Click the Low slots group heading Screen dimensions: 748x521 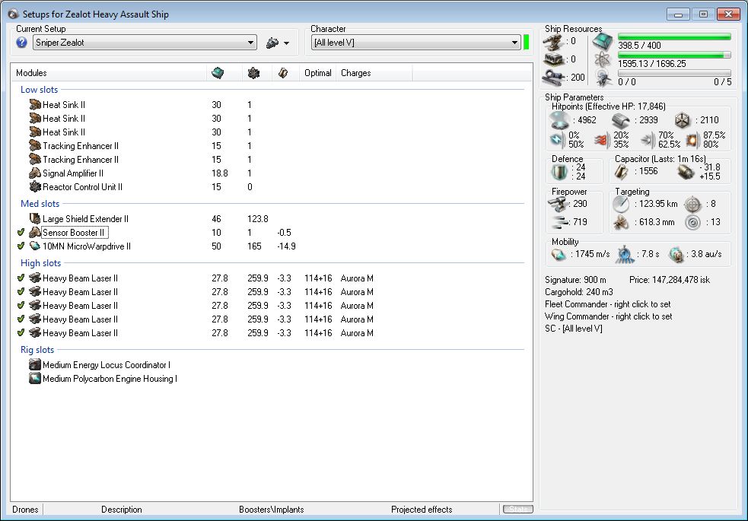coord(39,90)
